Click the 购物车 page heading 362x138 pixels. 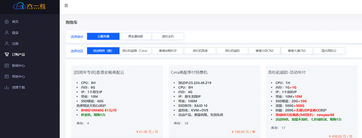point(71,22)
